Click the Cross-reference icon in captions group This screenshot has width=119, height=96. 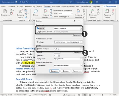click(x=84, y=17)
